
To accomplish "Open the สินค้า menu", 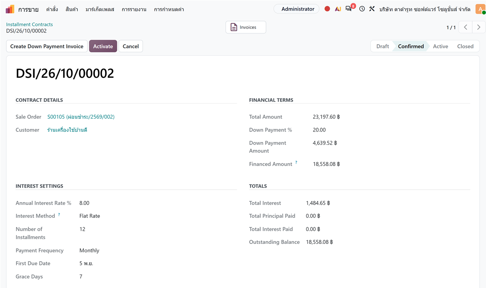I will pos(72,9).
